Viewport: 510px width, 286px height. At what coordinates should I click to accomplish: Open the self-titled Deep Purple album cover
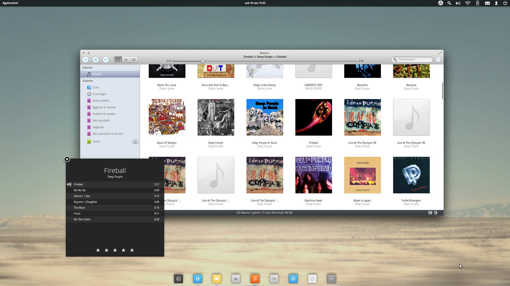[216, 117]
